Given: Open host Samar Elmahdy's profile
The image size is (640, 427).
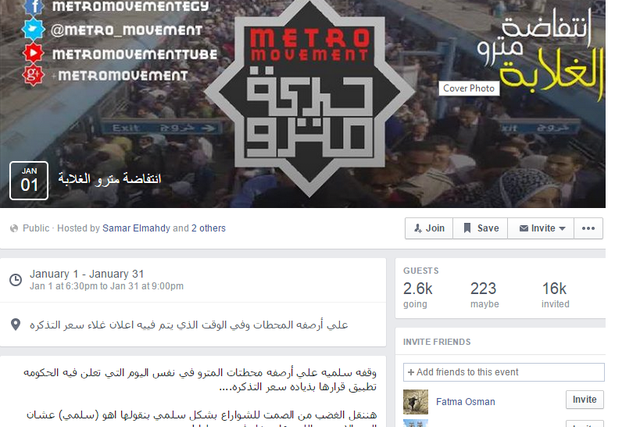Looking at the screenshot, I should 136,228.
